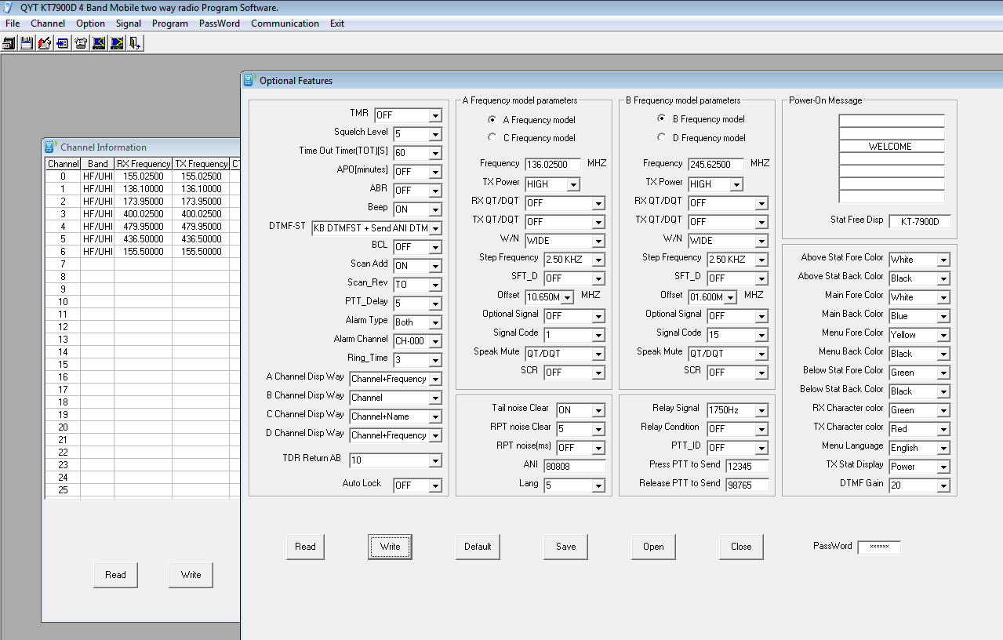Select channel row number 5

pos(63,239)
